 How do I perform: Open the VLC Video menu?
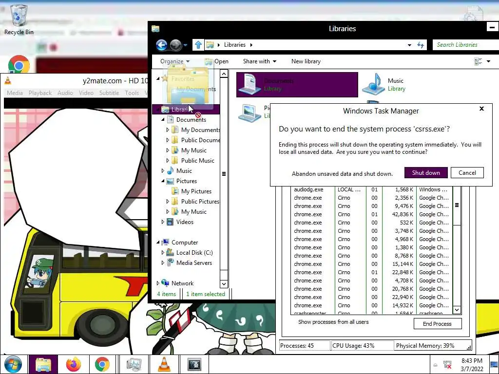86,93
